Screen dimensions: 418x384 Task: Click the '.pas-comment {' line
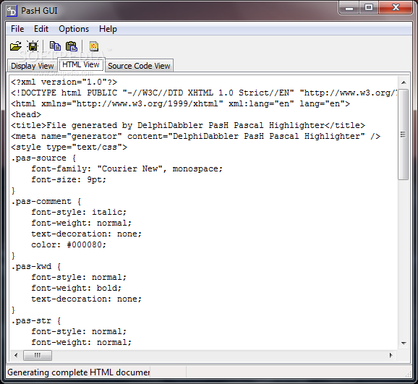point(46,201)
